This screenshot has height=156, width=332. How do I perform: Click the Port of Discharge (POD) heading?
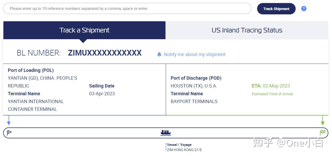pos(196,78)
